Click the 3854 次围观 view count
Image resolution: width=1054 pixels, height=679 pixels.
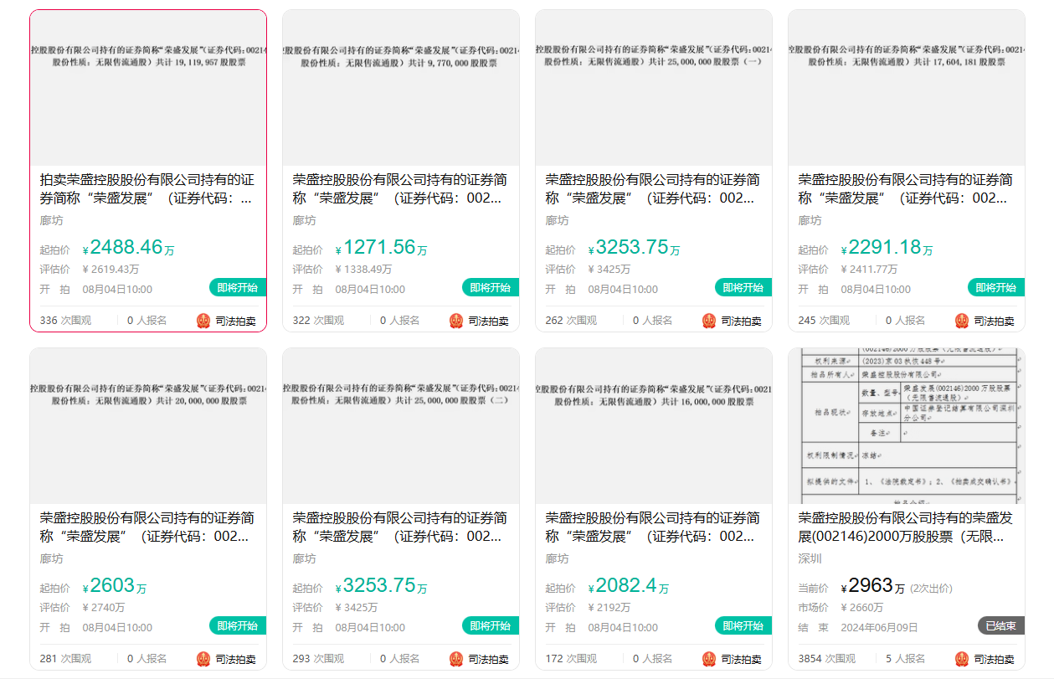pos(827,659)
